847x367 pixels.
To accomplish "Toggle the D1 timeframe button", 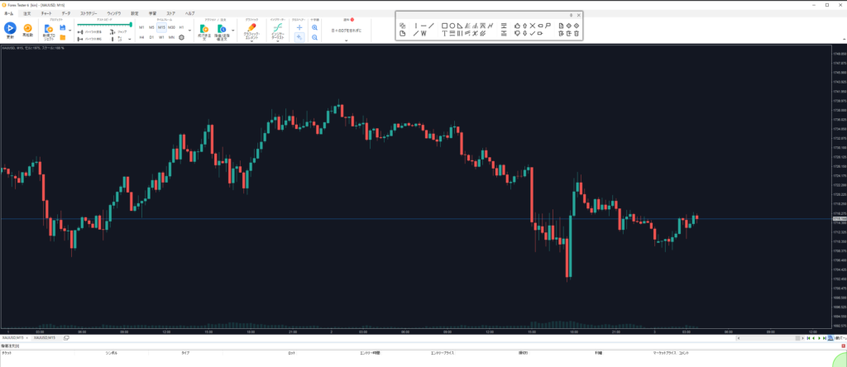I will (x=151, y=37).
